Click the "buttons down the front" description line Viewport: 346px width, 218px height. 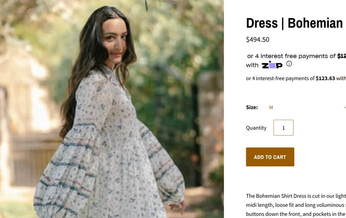pyautogui.click(x=296, y=214)
